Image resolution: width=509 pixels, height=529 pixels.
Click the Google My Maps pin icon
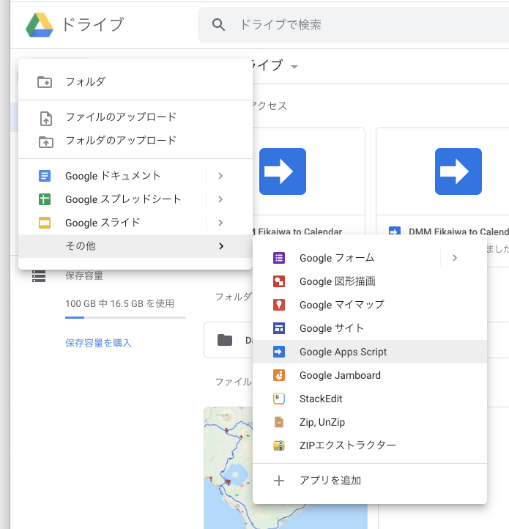click(x=279, y=305)
